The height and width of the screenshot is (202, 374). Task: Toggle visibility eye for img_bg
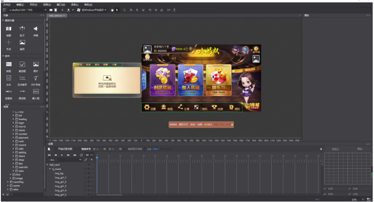tap(89, 173)
